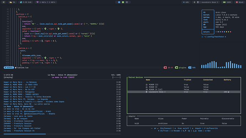Click the network speed module
This screenshot has height=138, width=246.
(x=46, y=2)
